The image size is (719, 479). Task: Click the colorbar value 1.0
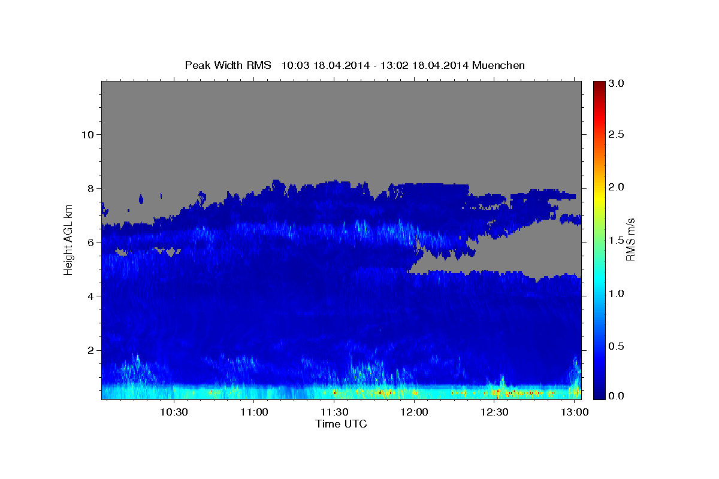(616, 293)
